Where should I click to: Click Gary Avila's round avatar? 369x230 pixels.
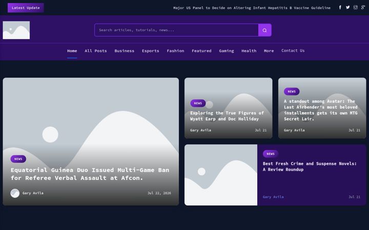(15, 193)
